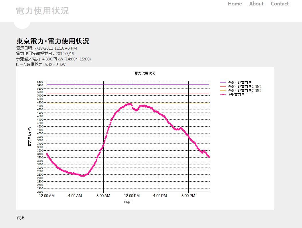Click the y-axis value 5500

pos(40,82)
